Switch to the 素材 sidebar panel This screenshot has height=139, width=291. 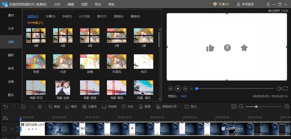click(11, 16)
